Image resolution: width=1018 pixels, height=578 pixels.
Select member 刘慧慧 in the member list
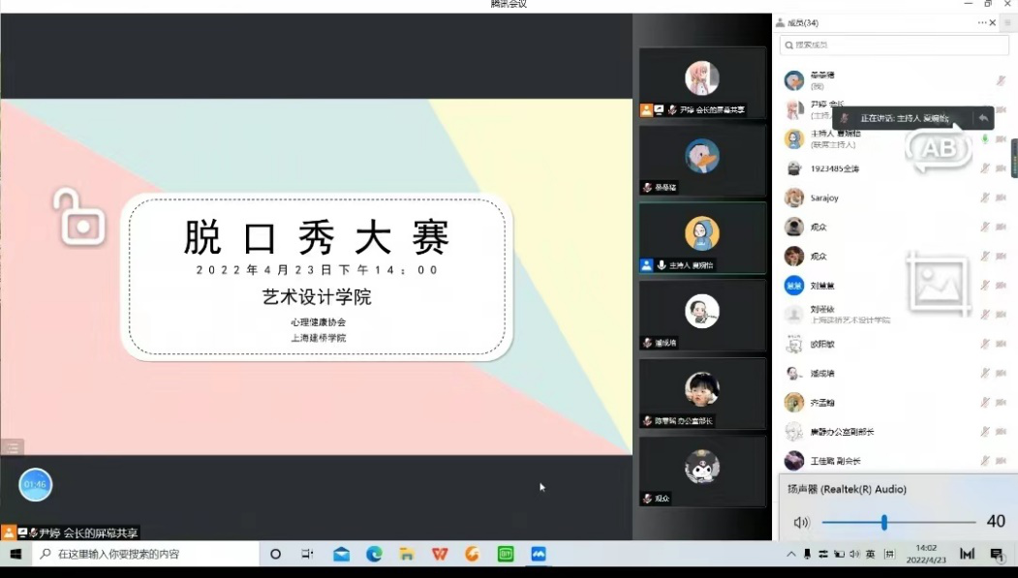(823, 286)
